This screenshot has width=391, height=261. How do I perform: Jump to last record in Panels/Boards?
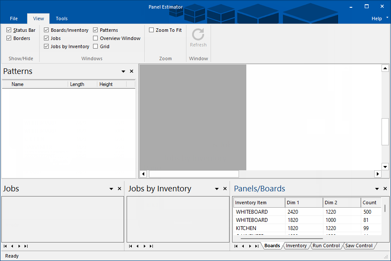tap(258, 246)
